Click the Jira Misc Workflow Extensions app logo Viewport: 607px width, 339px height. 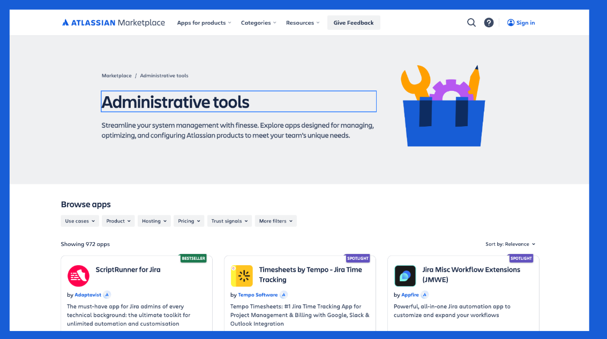(405, 275)
